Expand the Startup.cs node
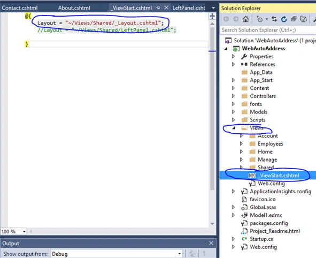Viewport: 316px width, 258px height. point(233,239)
